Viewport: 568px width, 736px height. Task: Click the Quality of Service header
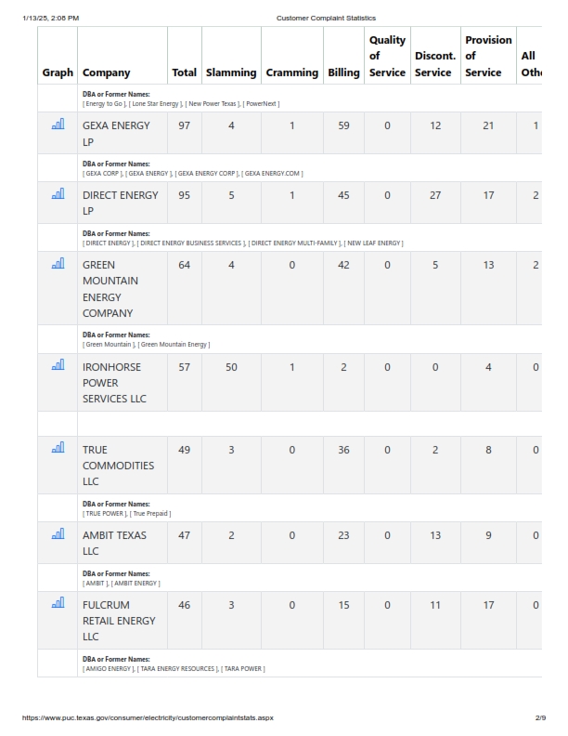[x=387, y=57]
